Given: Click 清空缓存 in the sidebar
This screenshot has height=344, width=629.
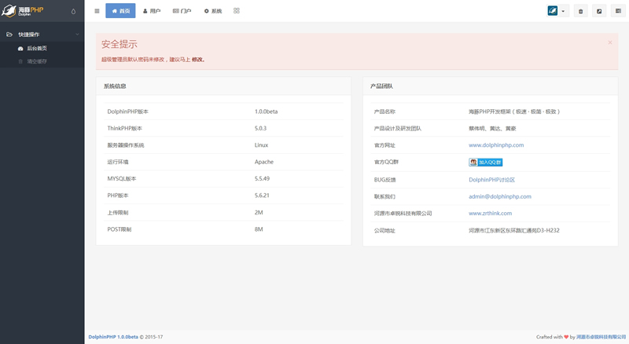Looking at the screenshot, I should (x=37, y=61).
